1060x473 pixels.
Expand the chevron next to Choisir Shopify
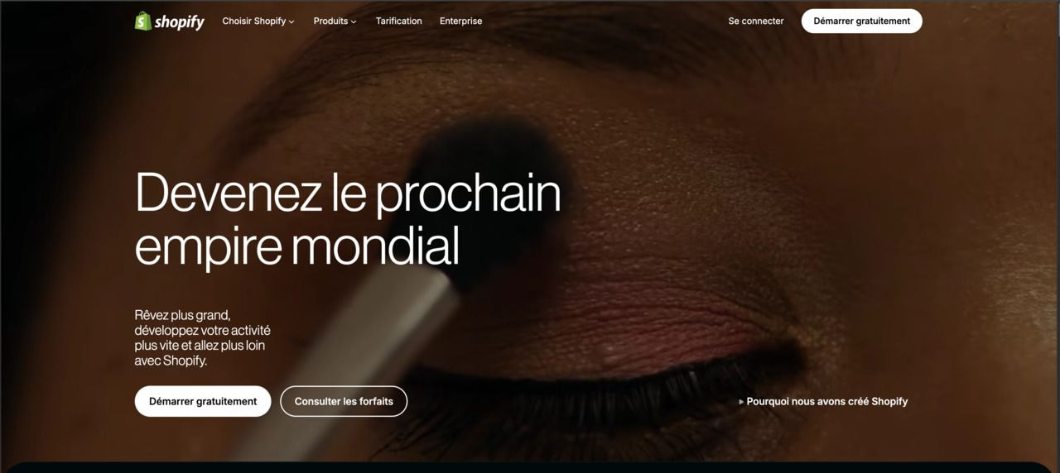coord(291,22)
